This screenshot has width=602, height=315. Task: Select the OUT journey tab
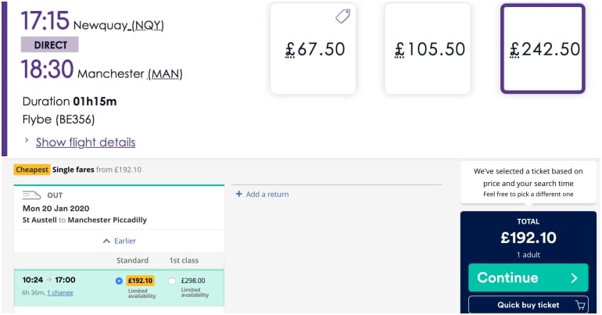click(119, 207)
